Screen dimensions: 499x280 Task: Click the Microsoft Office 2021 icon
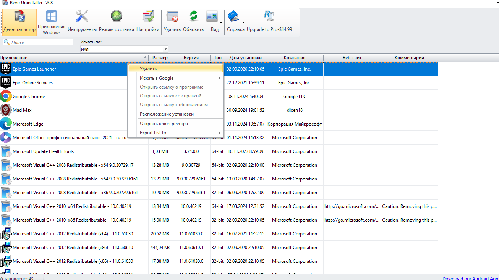6,138
